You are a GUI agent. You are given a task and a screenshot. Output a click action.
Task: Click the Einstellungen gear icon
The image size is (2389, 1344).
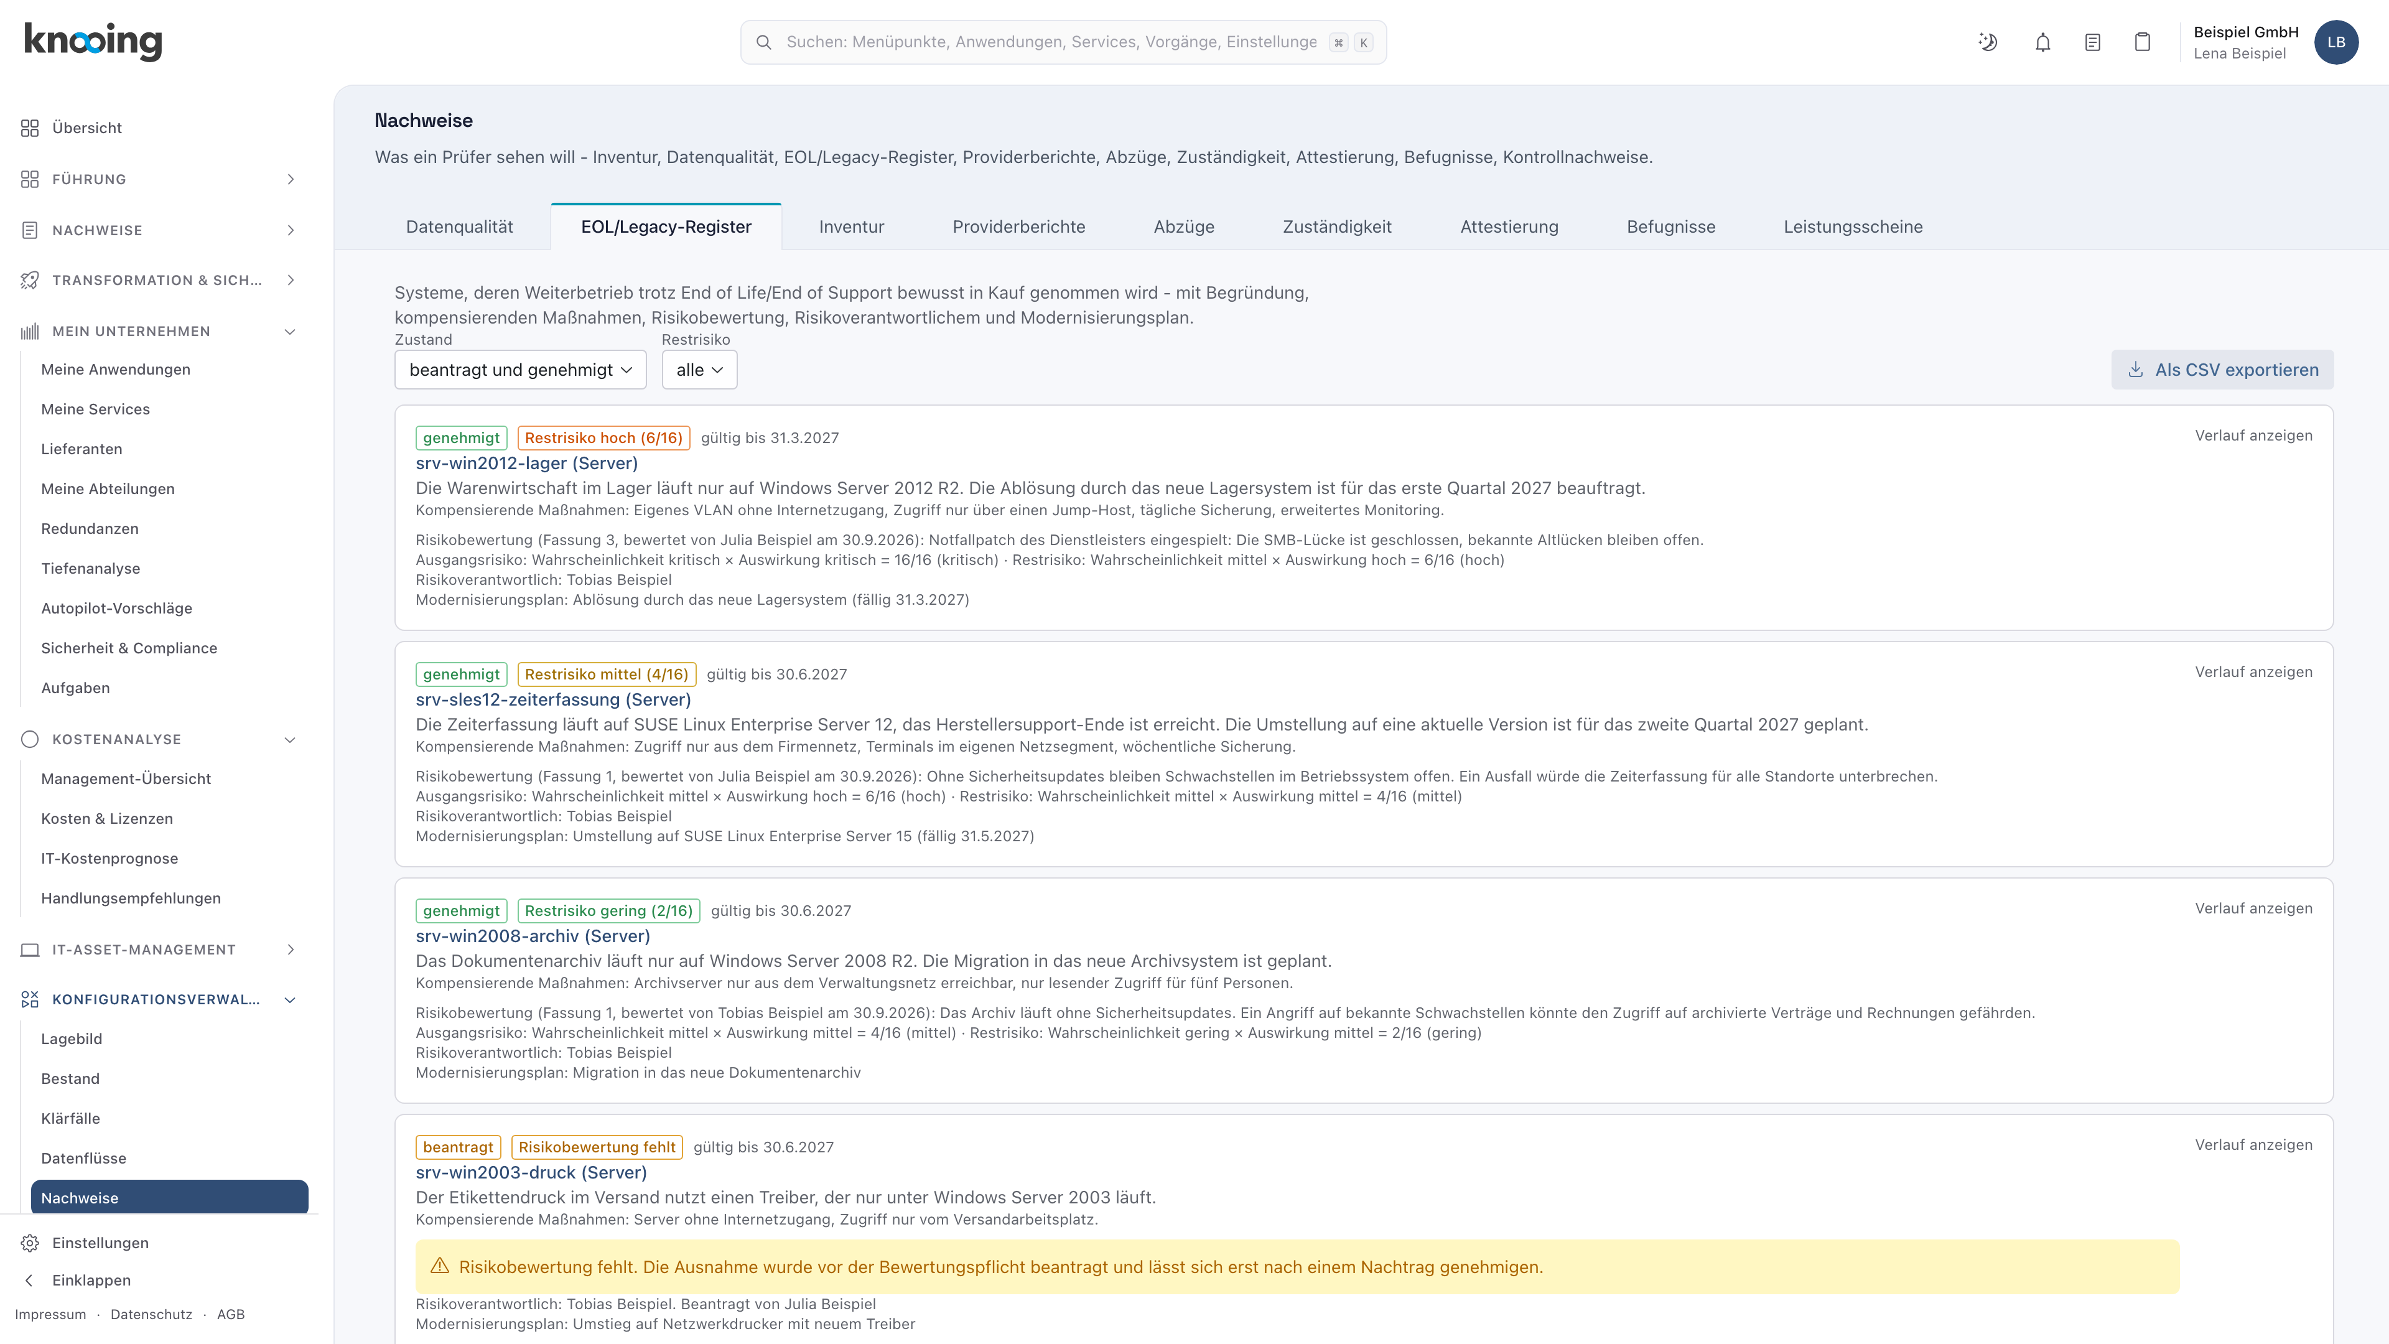click(x=30, y=1243)
